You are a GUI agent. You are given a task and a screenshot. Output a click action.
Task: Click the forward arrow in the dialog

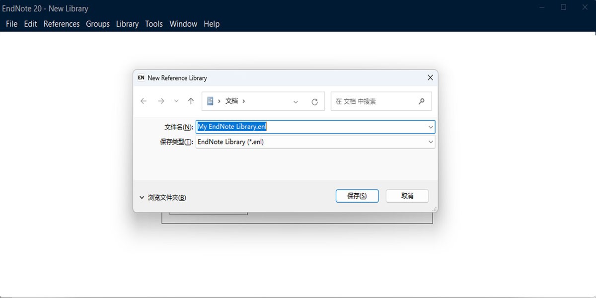pos(160,101)
